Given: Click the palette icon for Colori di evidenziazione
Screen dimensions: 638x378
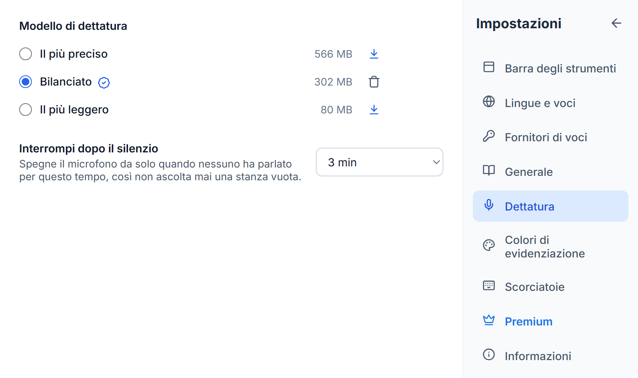Looking at the screenshot, I should pos(489,245).
